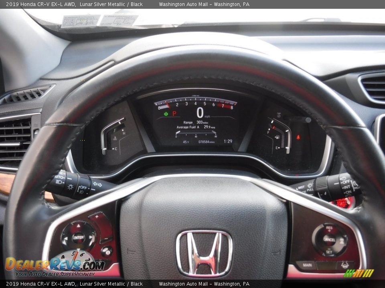Set the headlight stalk to AUTO
385x288 pixels.
(x=59, y=177)
